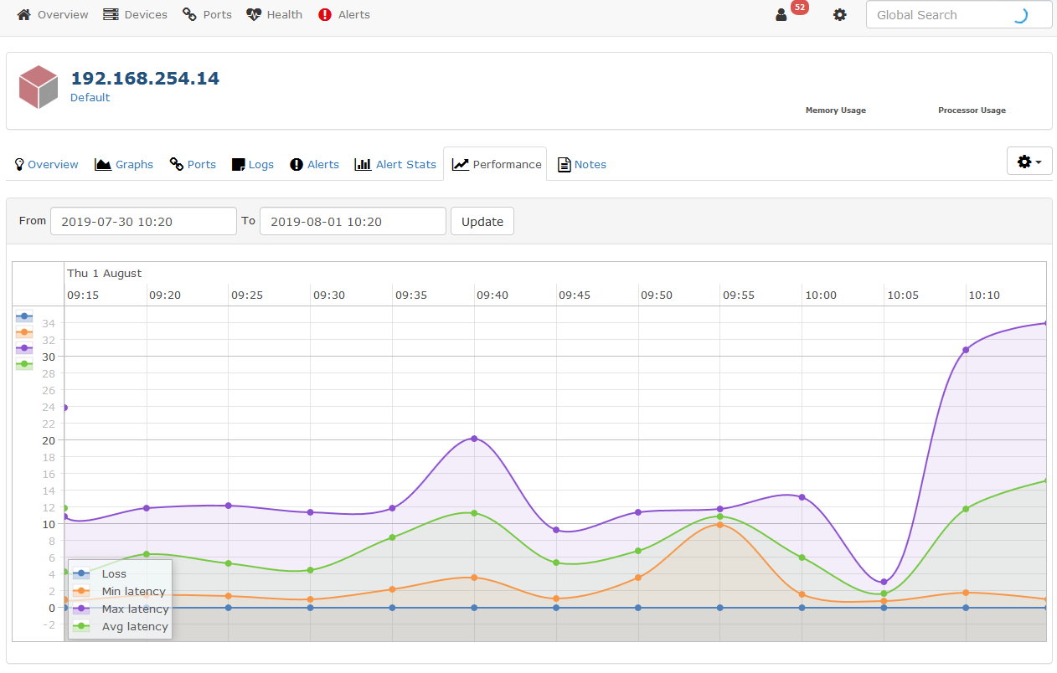Toggle Max latency series in legend
Image resolution: width=1057 pixels, height=673 pixels.
(134, 609)
